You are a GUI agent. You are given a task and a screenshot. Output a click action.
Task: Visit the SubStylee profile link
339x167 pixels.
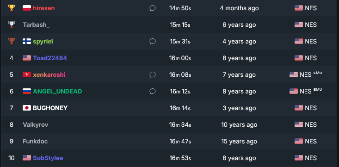[48, 158]
